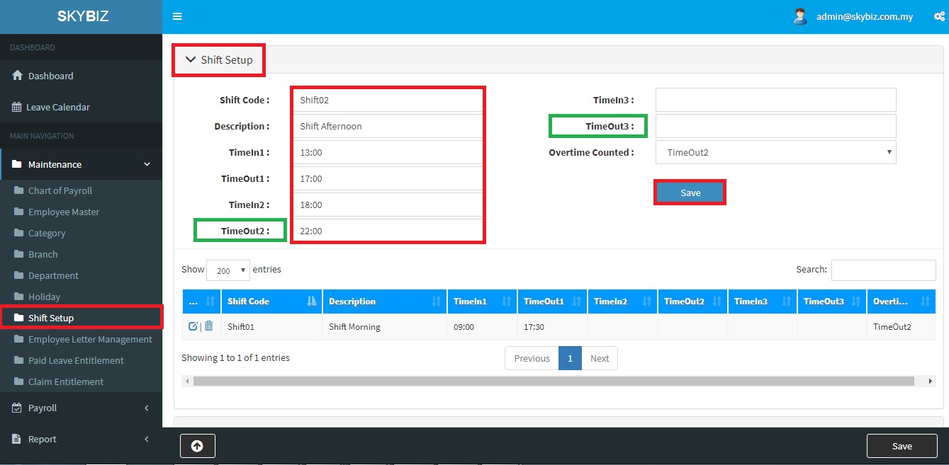Click the hamburger menu toggle icon
This screenshot has height=465, width=949.
click(177, 17)
